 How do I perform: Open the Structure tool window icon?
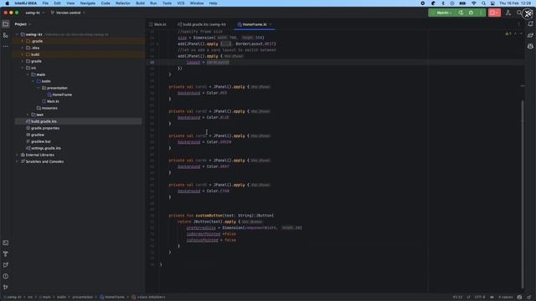(x=6, y=35)
